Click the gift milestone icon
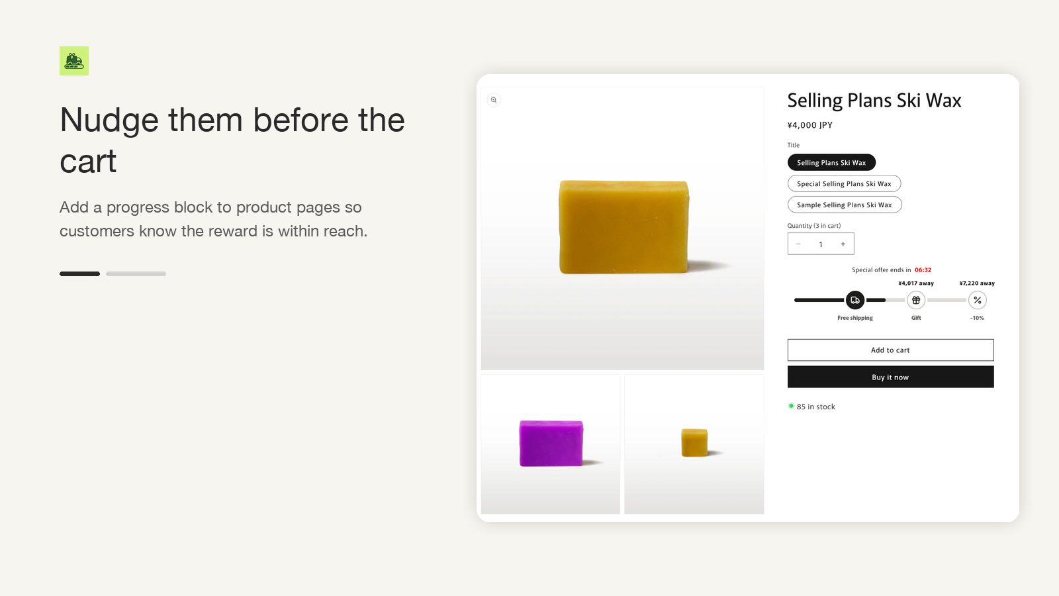 click(x=916, y=300)
